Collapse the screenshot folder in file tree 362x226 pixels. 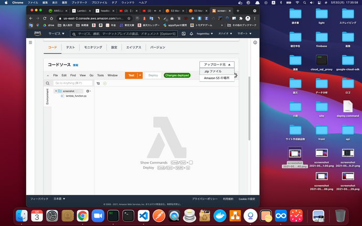tap(56, 91)
